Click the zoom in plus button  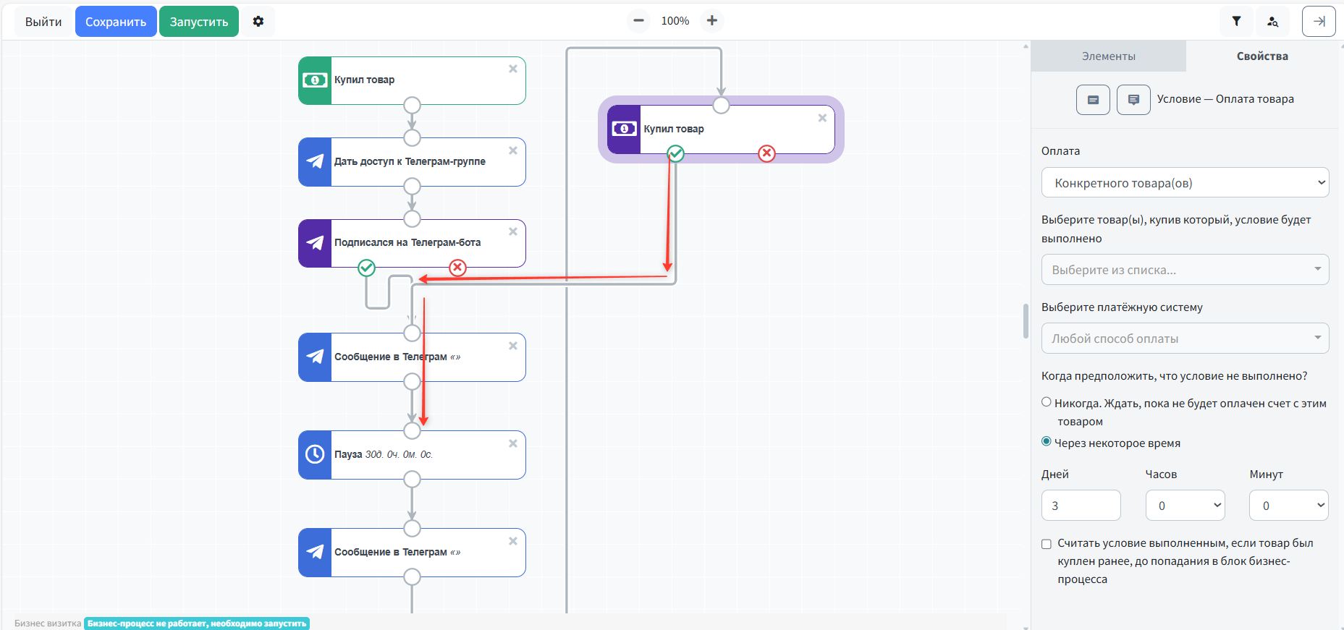[712, 21]
